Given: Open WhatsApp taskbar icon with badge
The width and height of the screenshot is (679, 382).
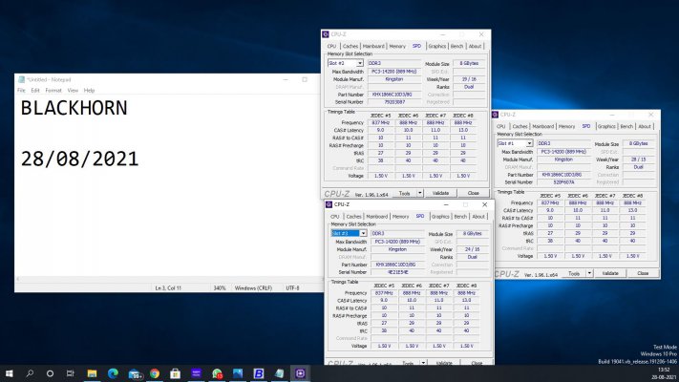Looking at the screenshot, I should point(217,373).
